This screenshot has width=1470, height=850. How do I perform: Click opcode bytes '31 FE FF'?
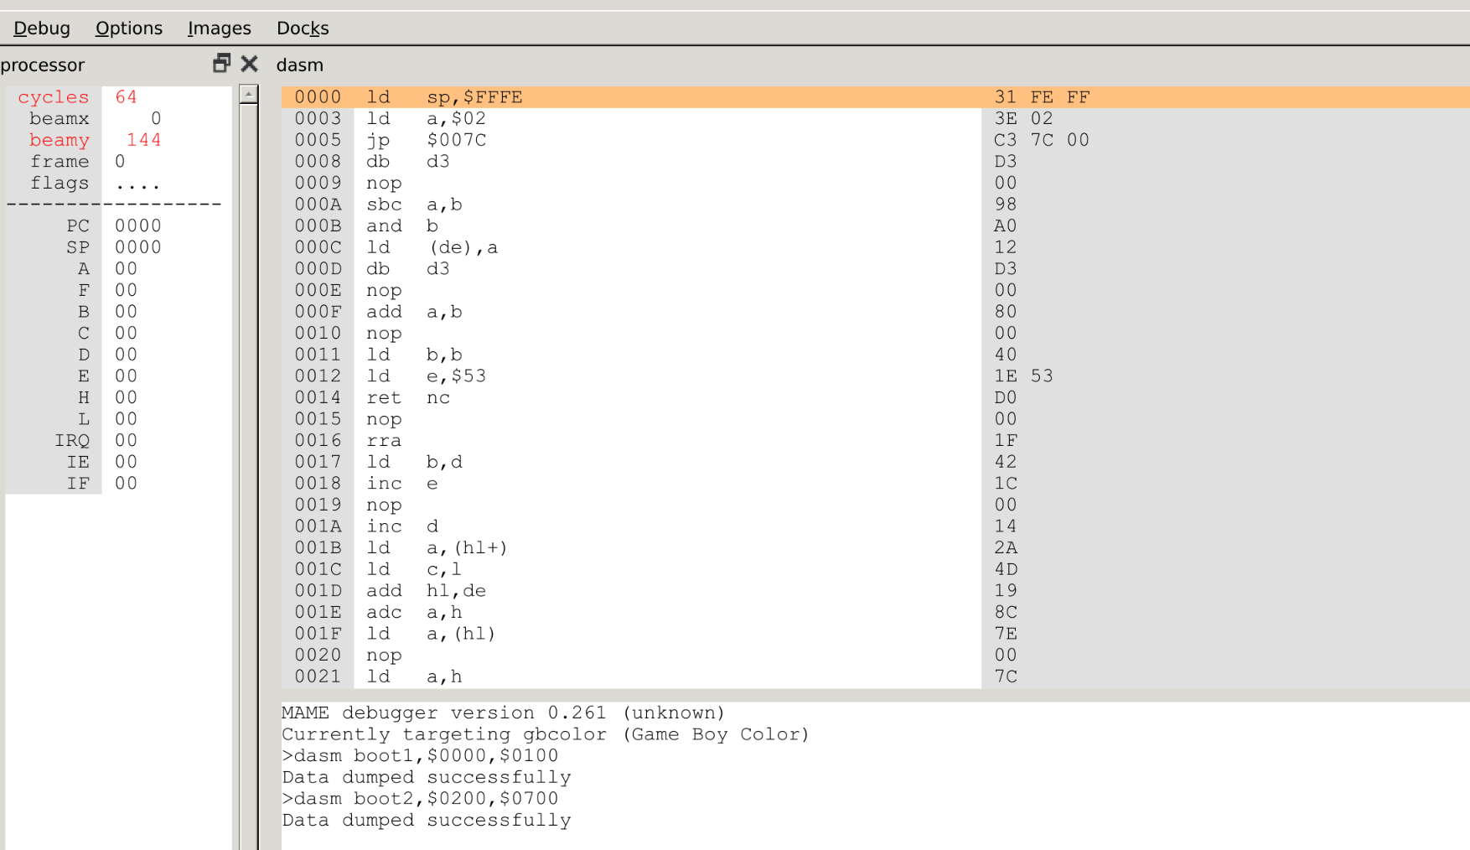[1042, 97]
